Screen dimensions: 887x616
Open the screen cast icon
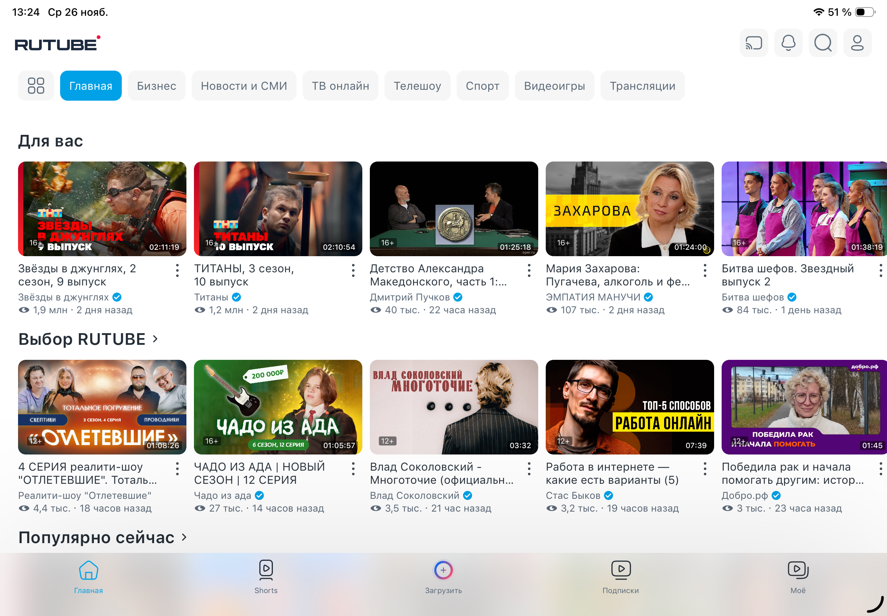[x=754, y=43]
